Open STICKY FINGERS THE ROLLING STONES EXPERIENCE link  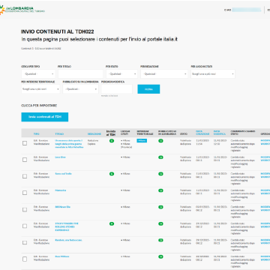pos(67,226)
